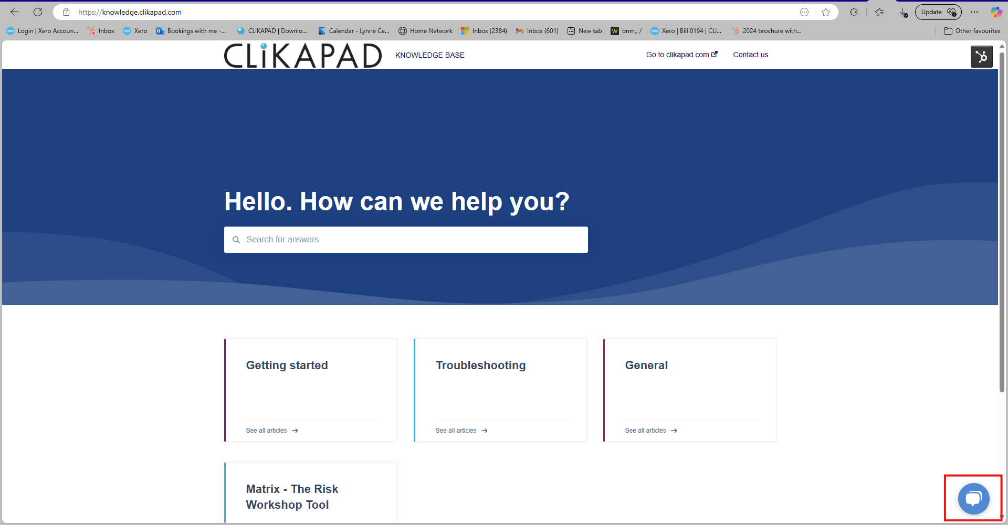
Task: Open browser settings ellipsis menu
Action: point(974,12)
